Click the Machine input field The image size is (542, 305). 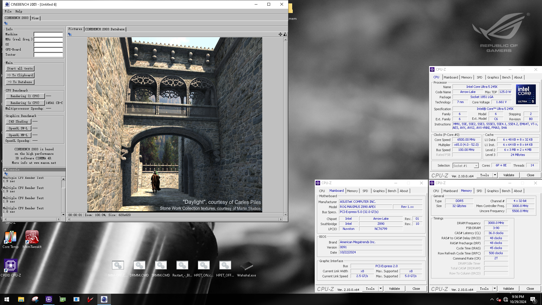tap(48, 34)
